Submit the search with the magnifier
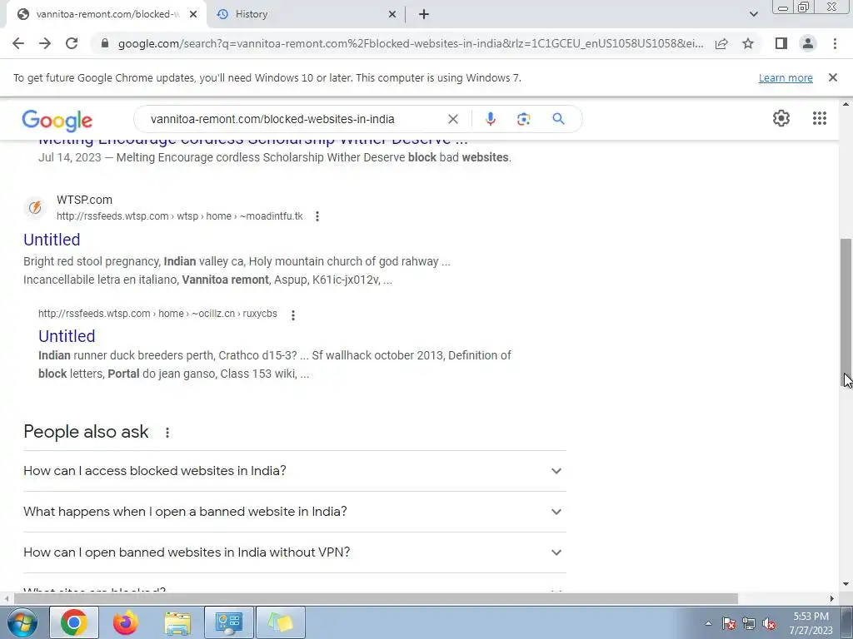This screenshot has height=639, width=853. click(558, 118)
